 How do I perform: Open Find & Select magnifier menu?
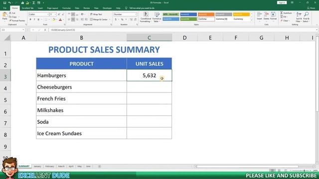[x=306, y=17]
